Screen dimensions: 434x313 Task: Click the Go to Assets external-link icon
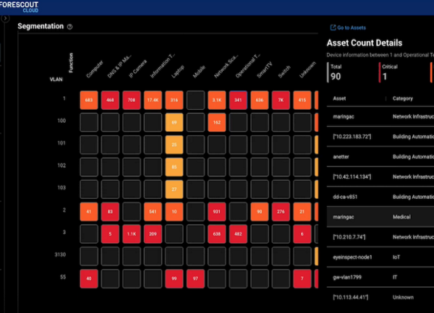click(x=332, y=27)
